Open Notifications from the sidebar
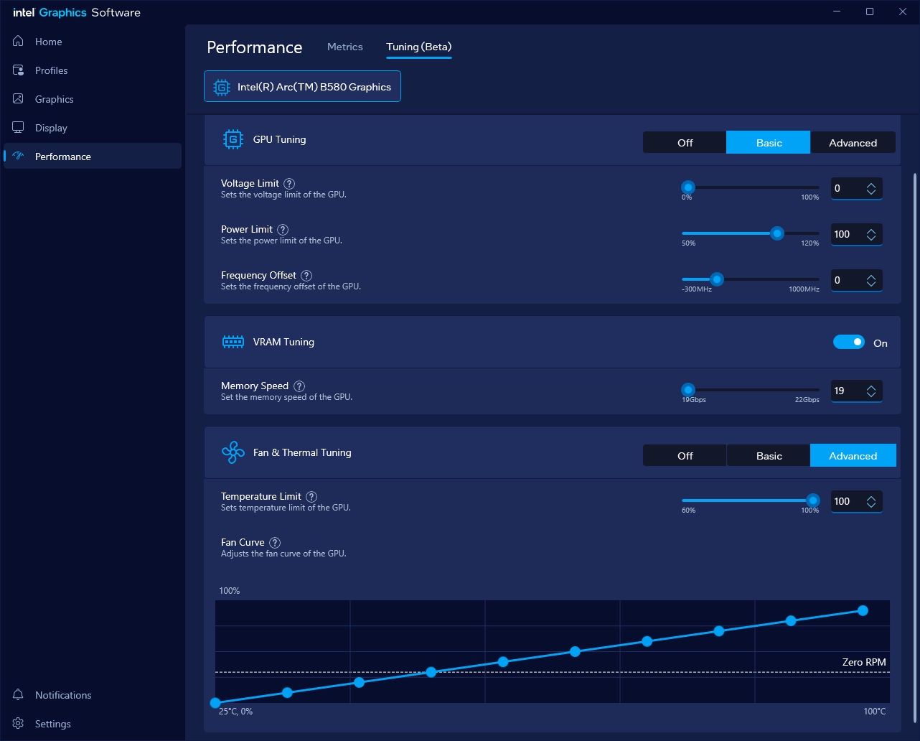This screenshot has width=920, height=741. coord(92,695)
